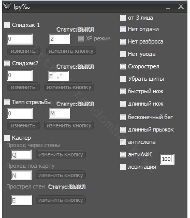Image resolution: width=190 pixels, height=218 pixels.
Task: Enable the левитация checkbox
Action: click(x=123, y=167)
